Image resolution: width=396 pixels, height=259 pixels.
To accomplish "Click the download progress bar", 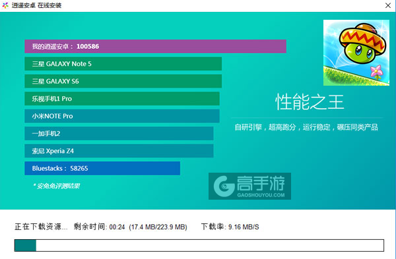I will tap(199, 245).
